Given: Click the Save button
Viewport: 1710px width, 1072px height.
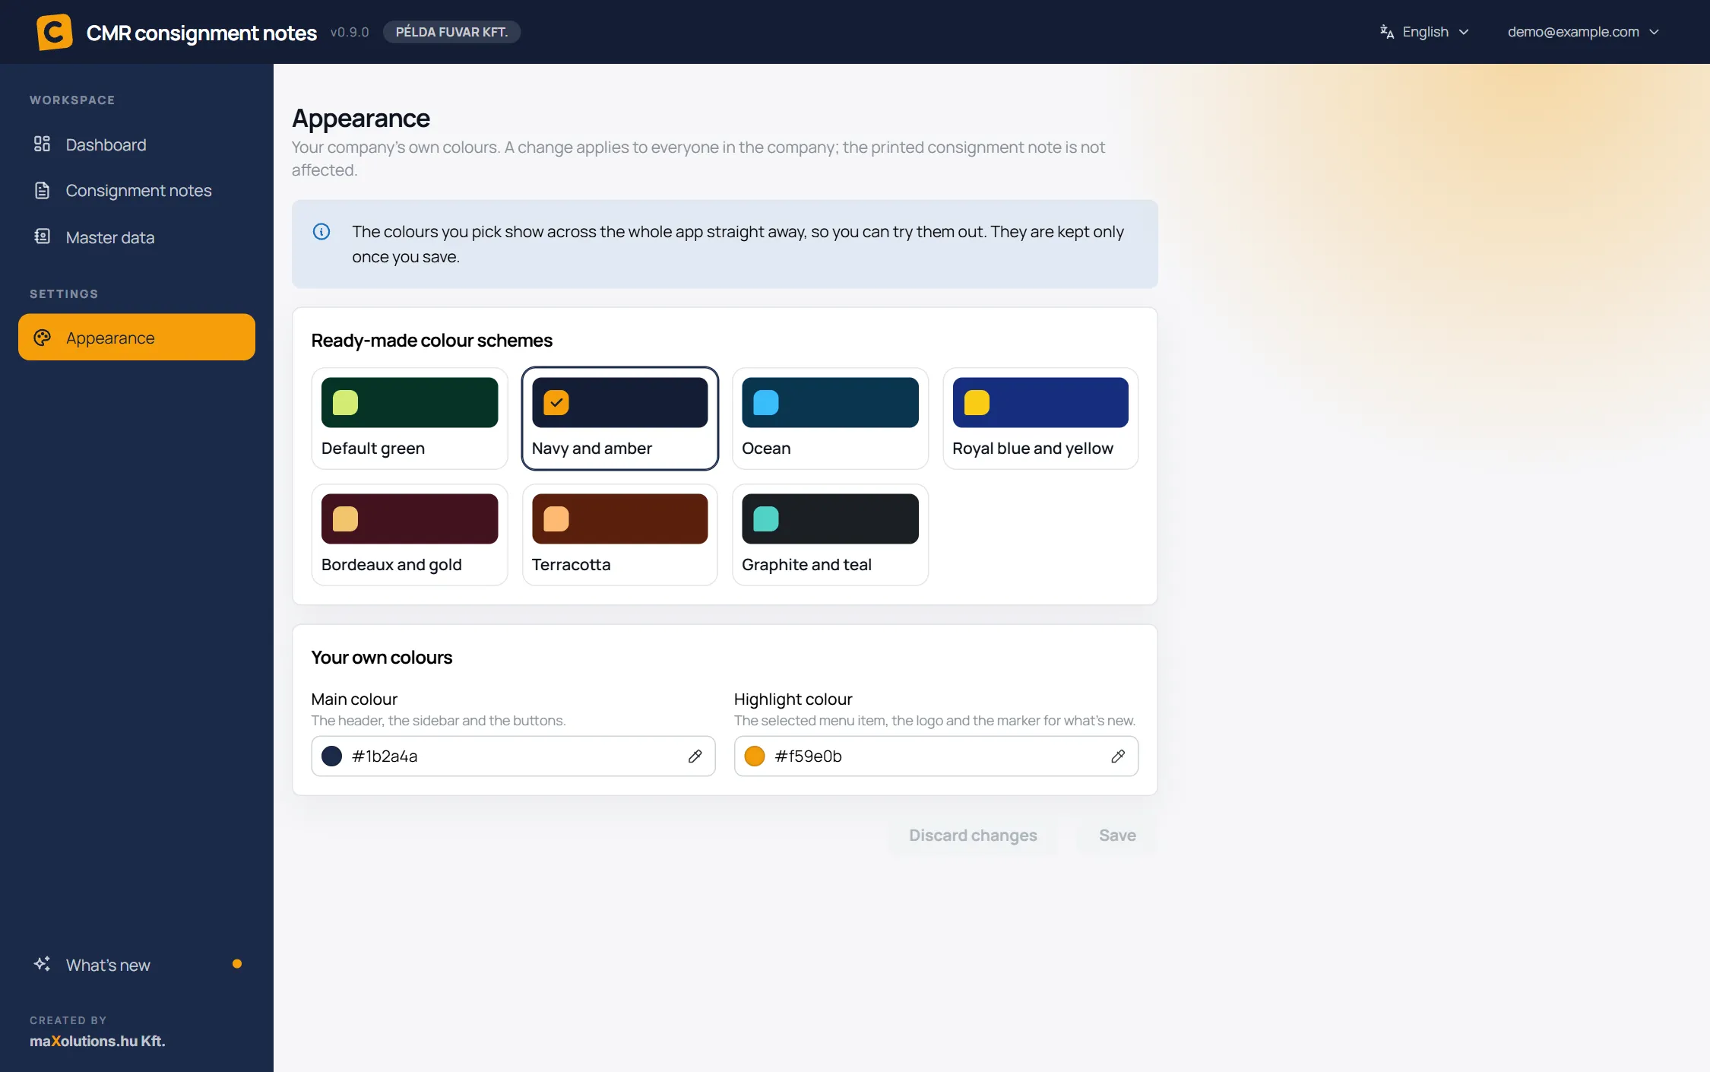Looking at the screenshot, I should click(x=1117, y=835).
